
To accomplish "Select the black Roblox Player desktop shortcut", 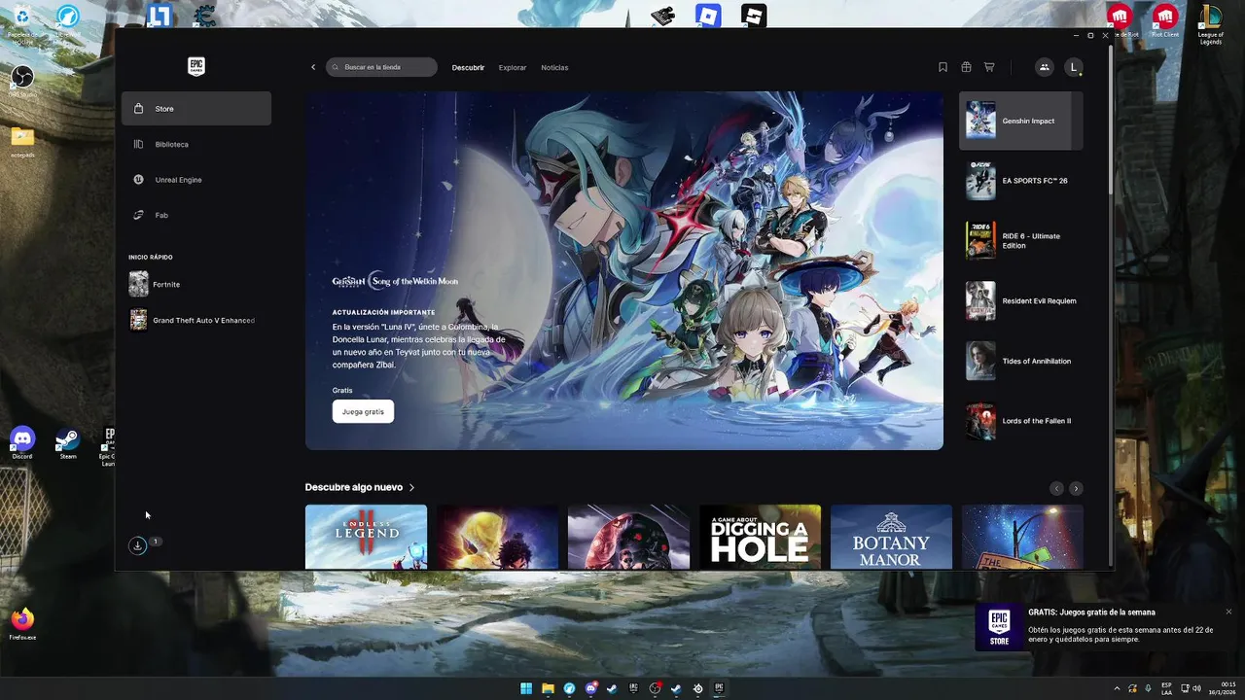I will click(x=754, y=16).
